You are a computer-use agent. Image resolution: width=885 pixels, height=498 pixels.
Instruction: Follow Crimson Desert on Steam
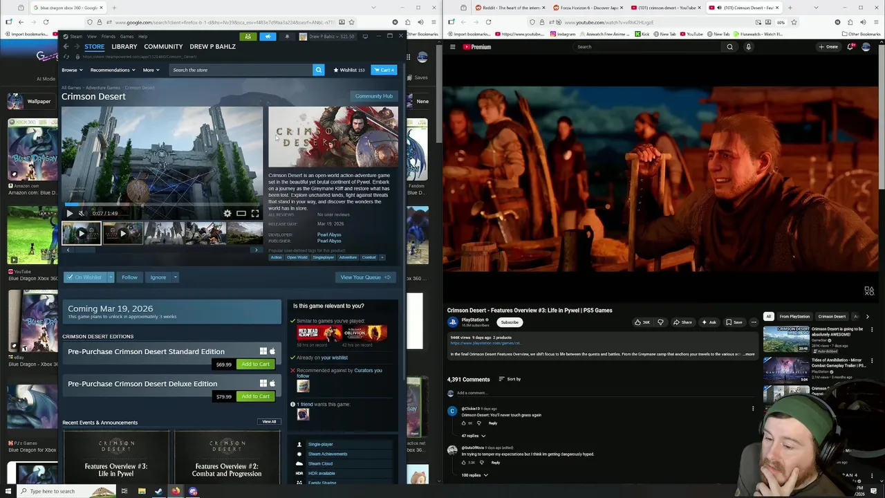pos(129,277)
